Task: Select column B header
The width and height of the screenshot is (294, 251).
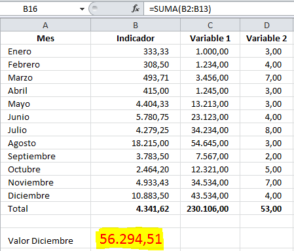Action: coord(136,25)
